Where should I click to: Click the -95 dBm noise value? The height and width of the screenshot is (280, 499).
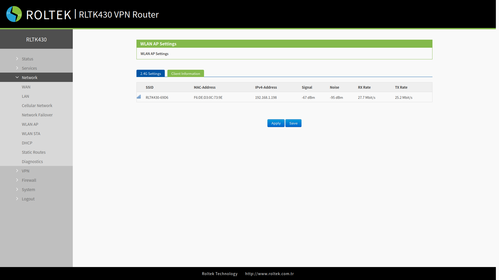click(x=336, y=97)
